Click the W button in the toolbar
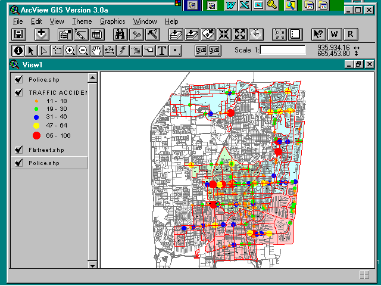The width and height of the screenshot is (381, 286). click(334, 35)
